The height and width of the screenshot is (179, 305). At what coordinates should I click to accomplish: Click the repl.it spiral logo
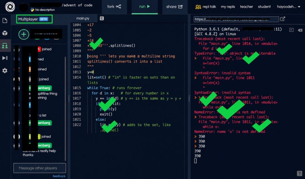[x=10, y=7]
